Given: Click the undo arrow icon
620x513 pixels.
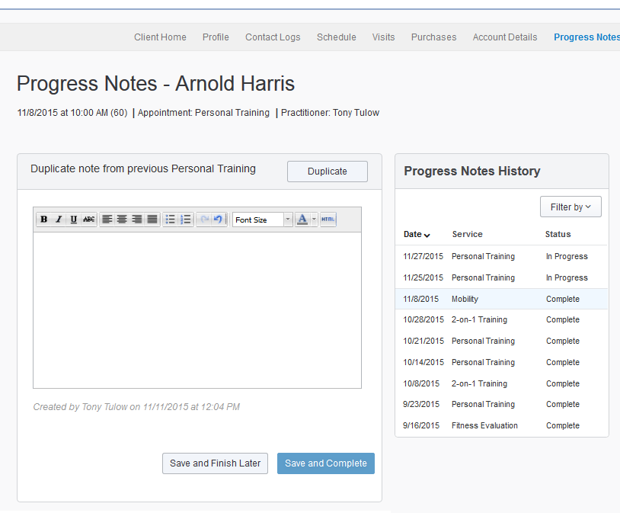Looking at the screenshot, I should [218, 220].
